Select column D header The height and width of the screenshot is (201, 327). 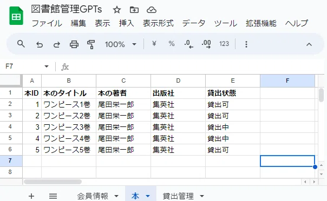coord(178,81)
